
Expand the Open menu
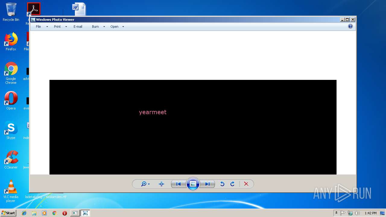[x=114, y=27]
